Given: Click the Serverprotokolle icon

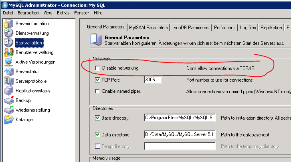Looking at the screenshot, I should [x=8, y=81].
